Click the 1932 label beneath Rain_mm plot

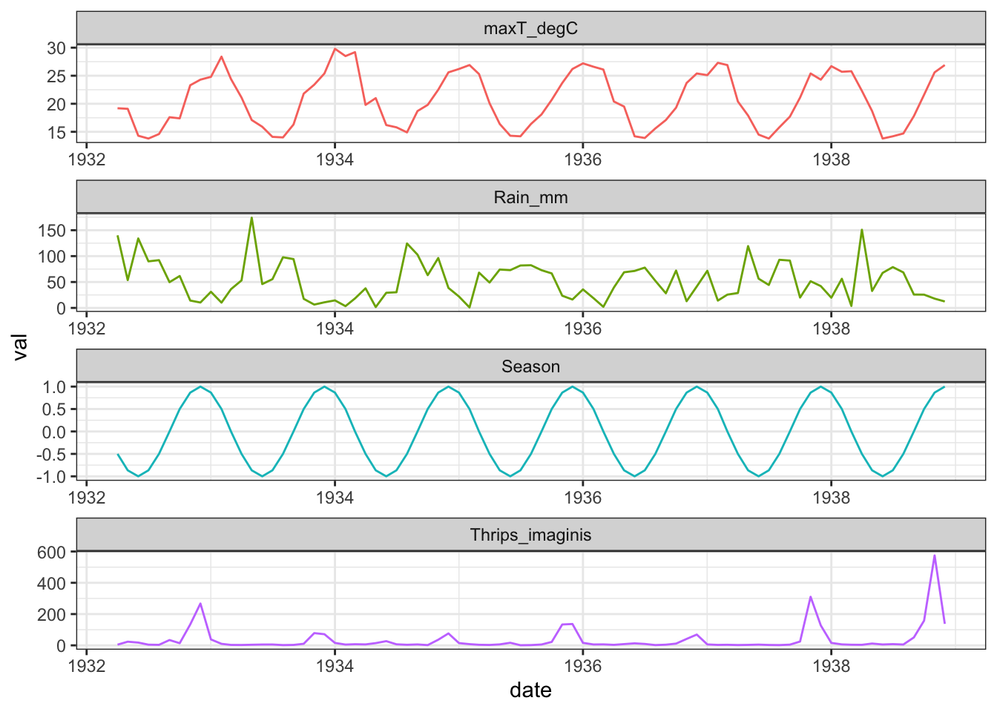click(x=87, y=329)
